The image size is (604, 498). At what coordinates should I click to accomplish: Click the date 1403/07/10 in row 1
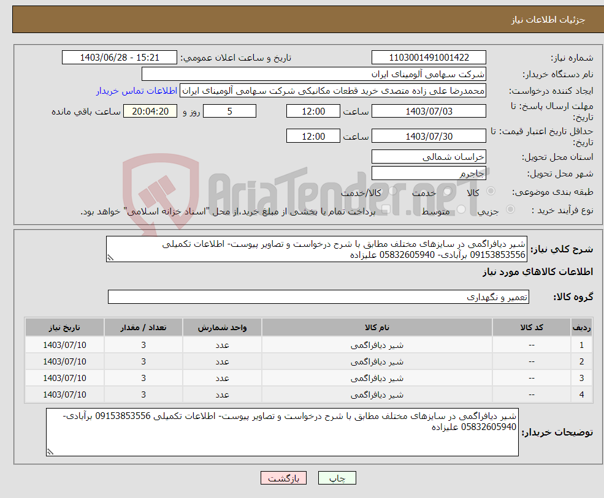tap(65, 345)
